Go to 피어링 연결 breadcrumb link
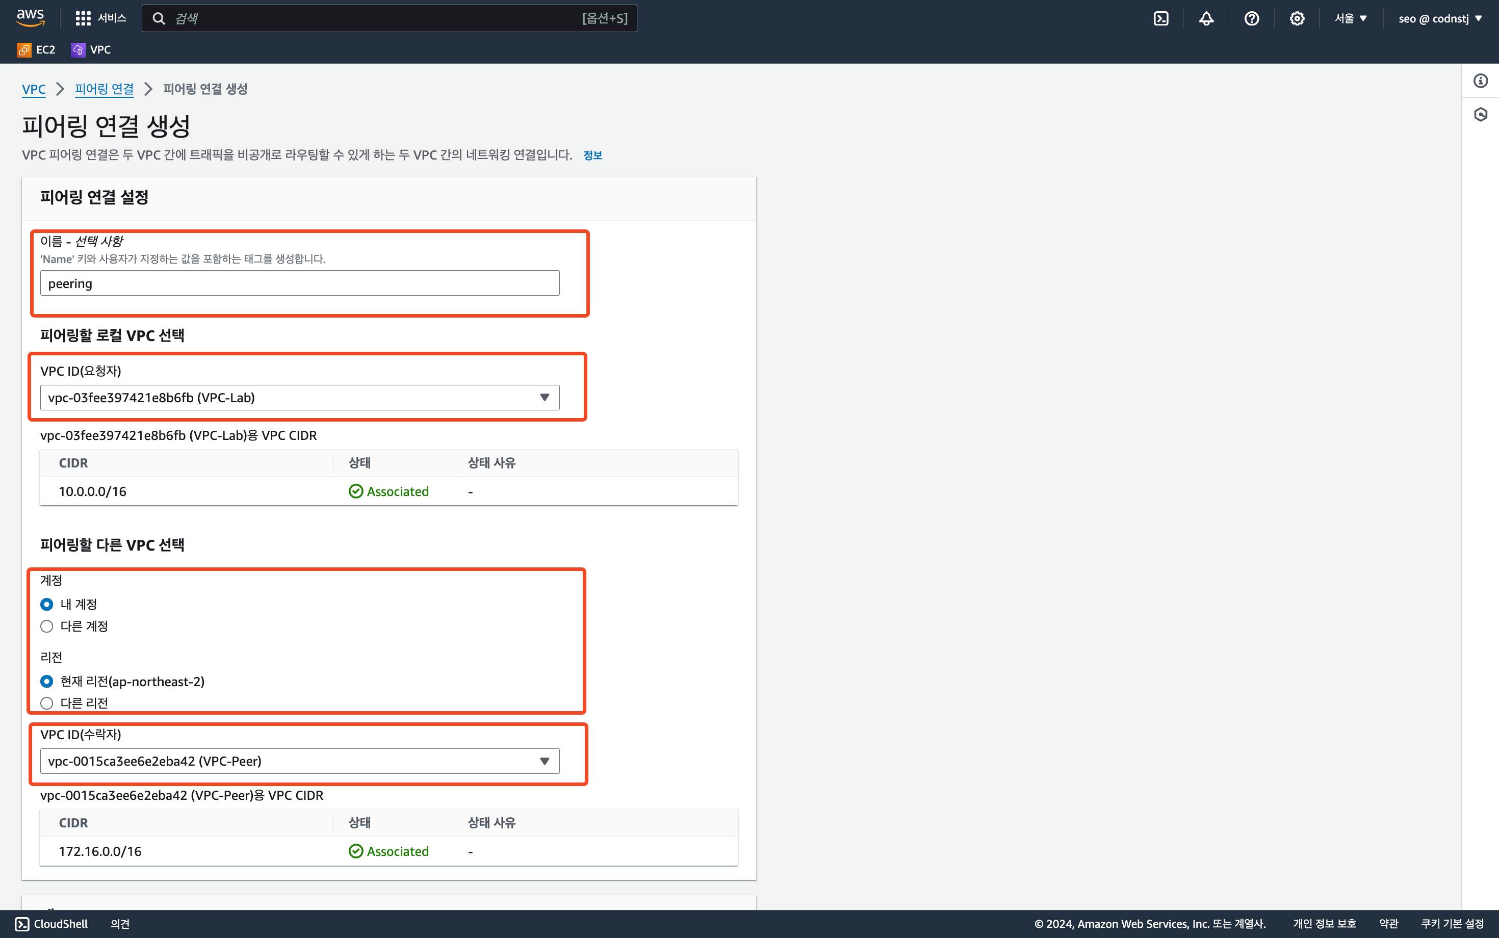 [104, 89]
